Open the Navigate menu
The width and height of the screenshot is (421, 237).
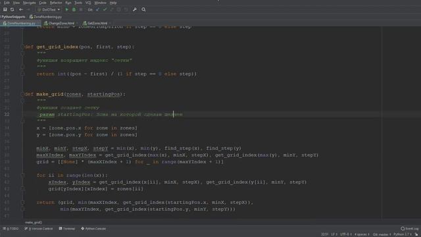(x=29, y=3)
